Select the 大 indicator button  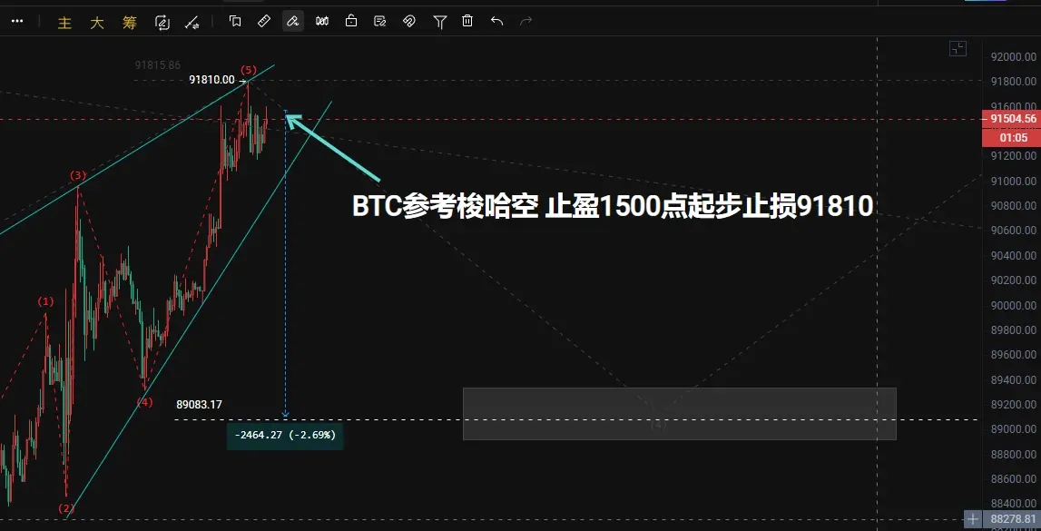(x=97, y=23)
